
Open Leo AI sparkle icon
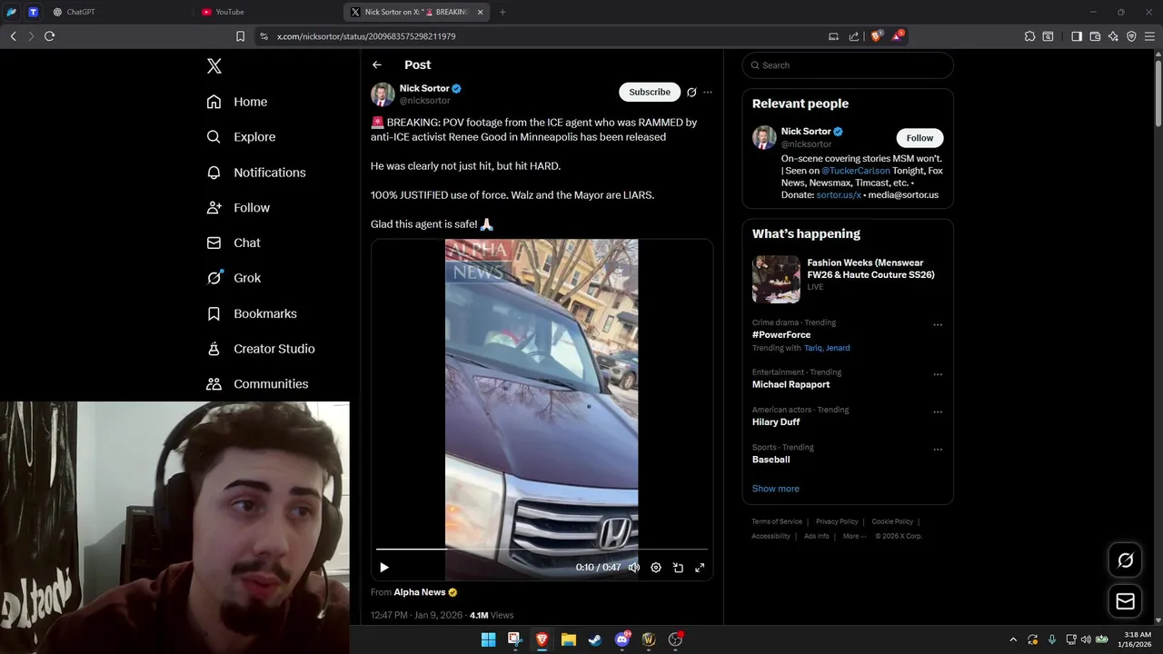pos(1113,36)
